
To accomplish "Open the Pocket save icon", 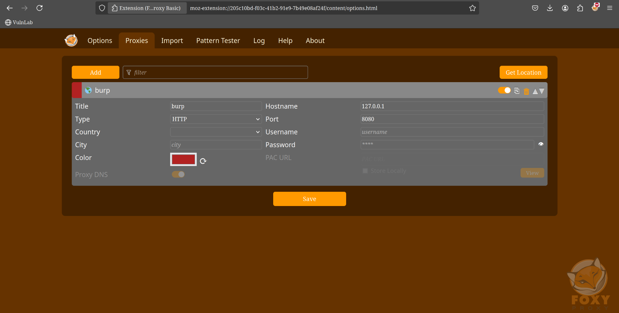I will (x=535, y=8).
